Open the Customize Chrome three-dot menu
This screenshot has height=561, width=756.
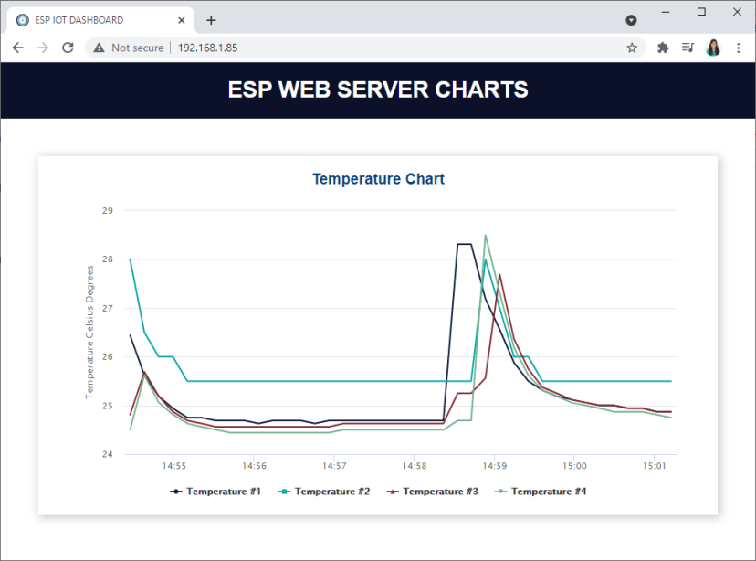(738, 47)
